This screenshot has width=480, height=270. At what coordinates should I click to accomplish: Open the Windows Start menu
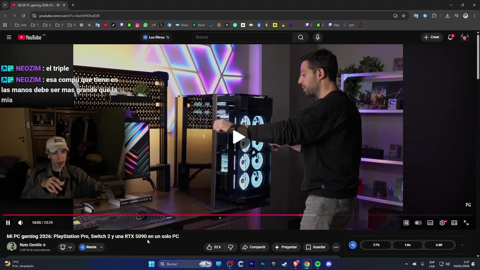tap(151, 264)
